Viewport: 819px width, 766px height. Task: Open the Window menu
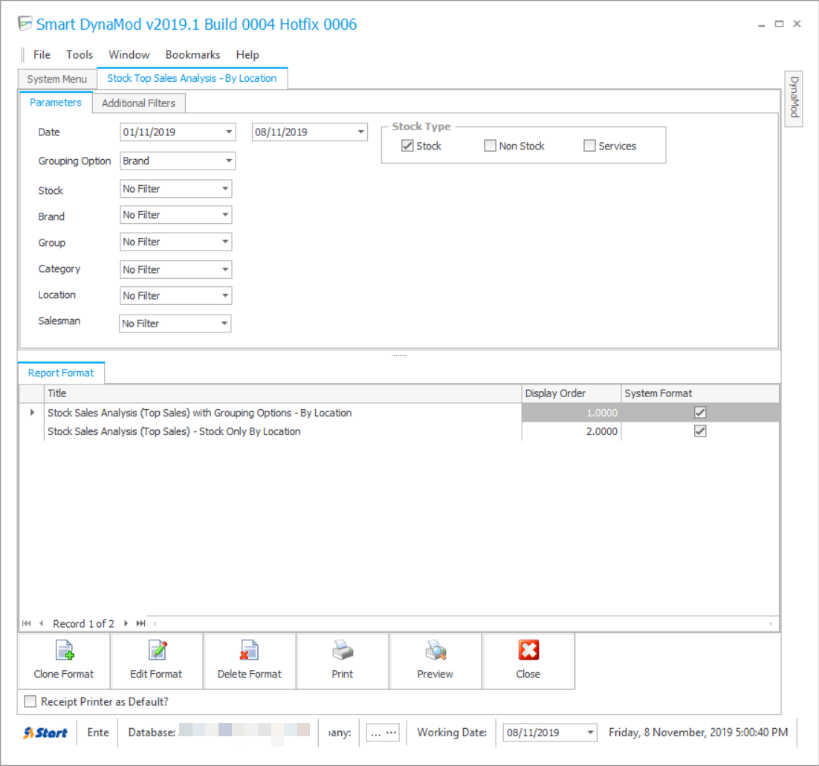pos(129,54)
